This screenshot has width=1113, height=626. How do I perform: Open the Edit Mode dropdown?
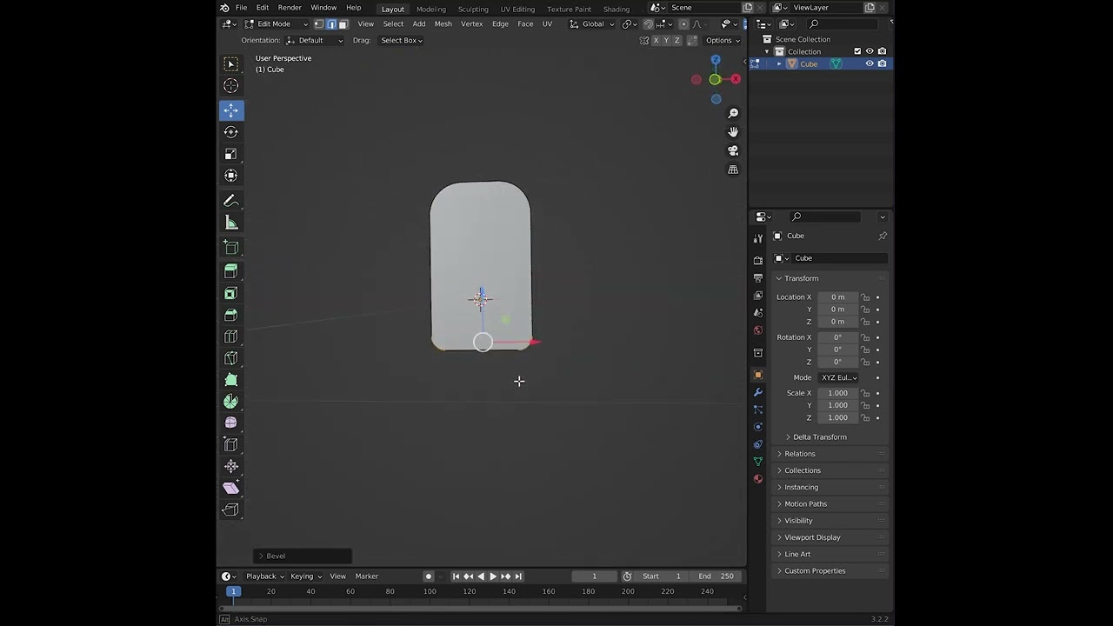[277, 24]
